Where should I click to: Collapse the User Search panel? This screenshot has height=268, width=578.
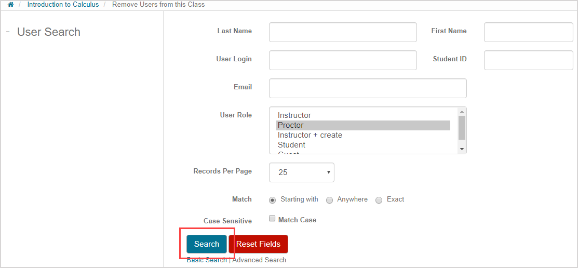point(8,32)
